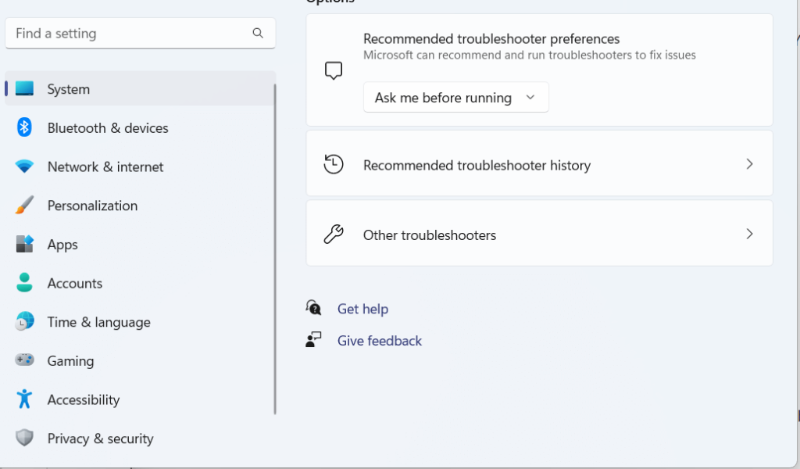Expand Recommended troubleshooter history chevron
The width and height of the screenshot is (800, 469).
[749, 164]
